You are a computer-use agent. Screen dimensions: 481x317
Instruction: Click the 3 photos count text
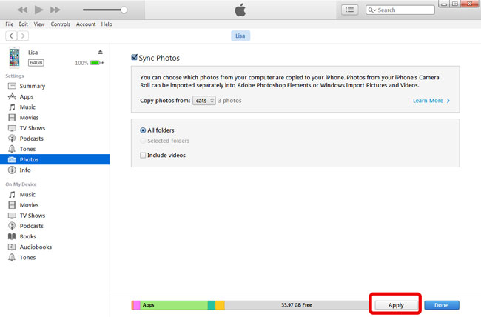tap(229, 101)
